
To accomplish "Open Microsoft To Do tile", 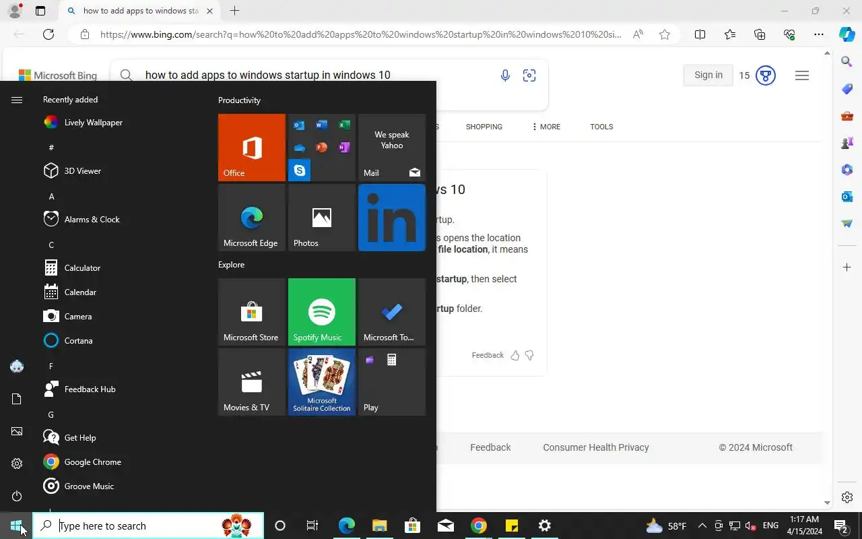I will [392, 312].
